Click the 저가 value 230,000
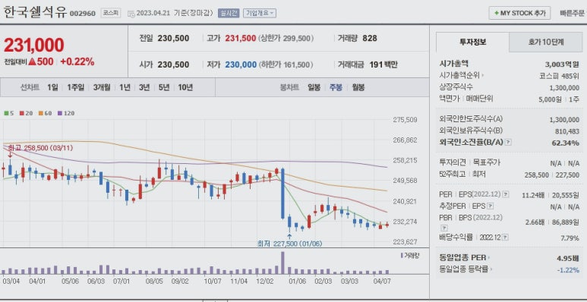 241,64
